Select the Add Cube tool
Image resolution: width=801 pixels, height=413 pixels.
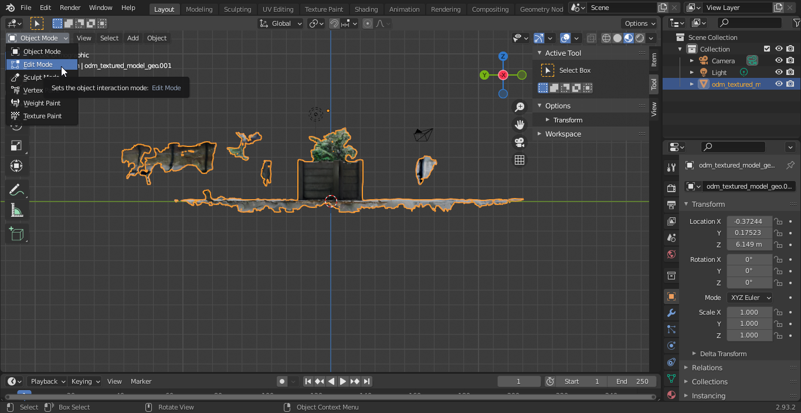16,234
